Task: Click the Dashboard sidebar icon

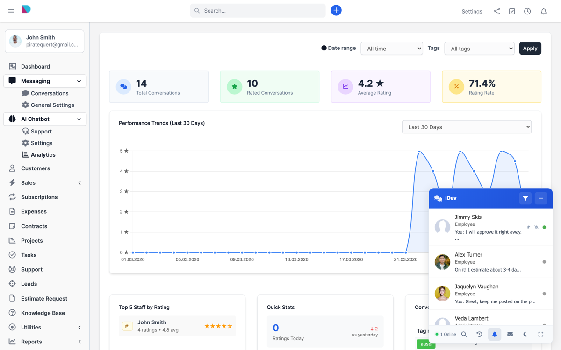Action: [x=13, y=66]
